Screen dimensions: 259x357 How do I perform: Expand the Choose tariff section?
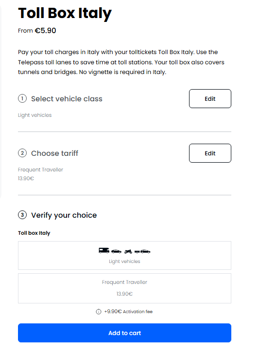54,153
